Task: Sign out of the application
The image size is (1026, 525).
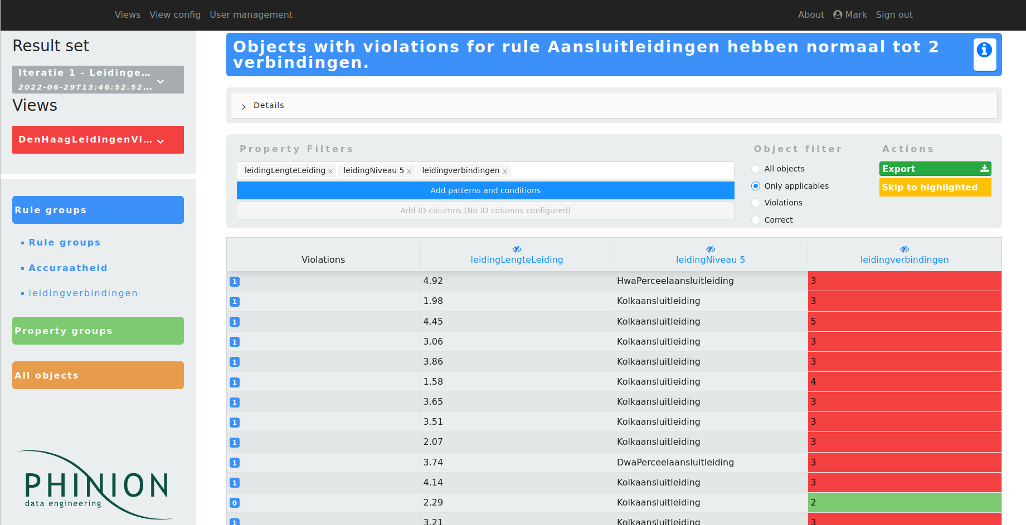Action: 894,14
